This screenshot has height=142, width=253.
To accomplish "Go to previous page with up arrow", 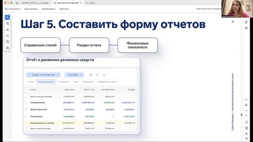I will point(246,110).
